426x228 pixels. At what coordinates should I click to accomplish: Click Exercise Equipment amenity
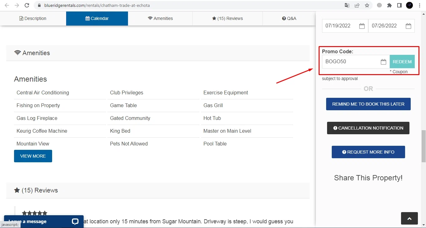[226, 93]
